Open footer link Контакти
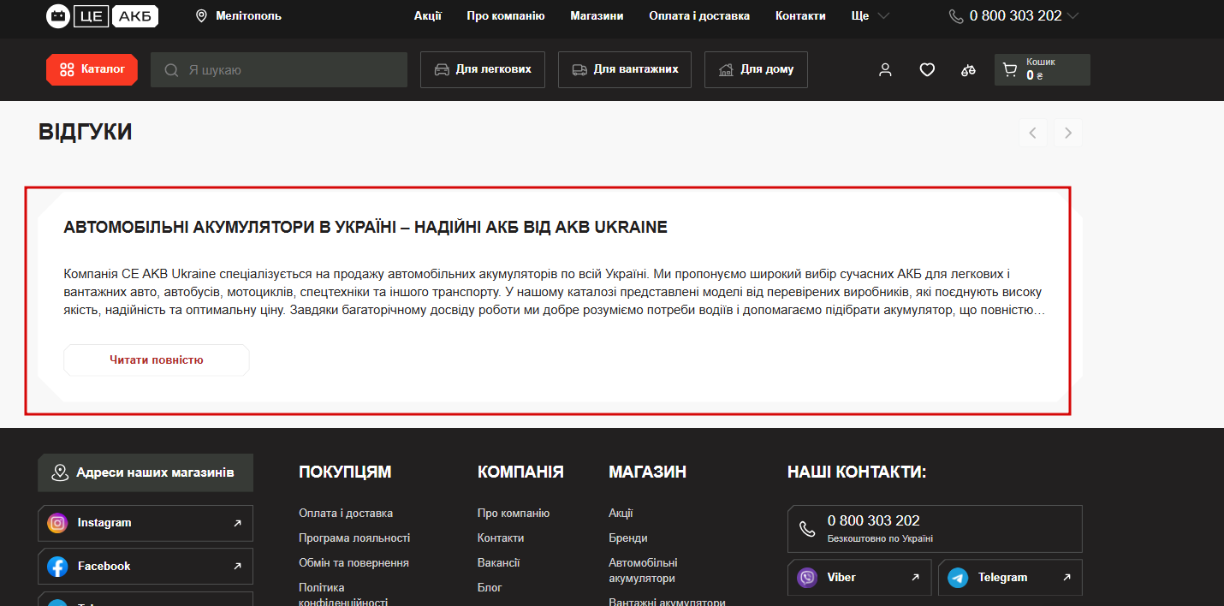 coord(501,538)
